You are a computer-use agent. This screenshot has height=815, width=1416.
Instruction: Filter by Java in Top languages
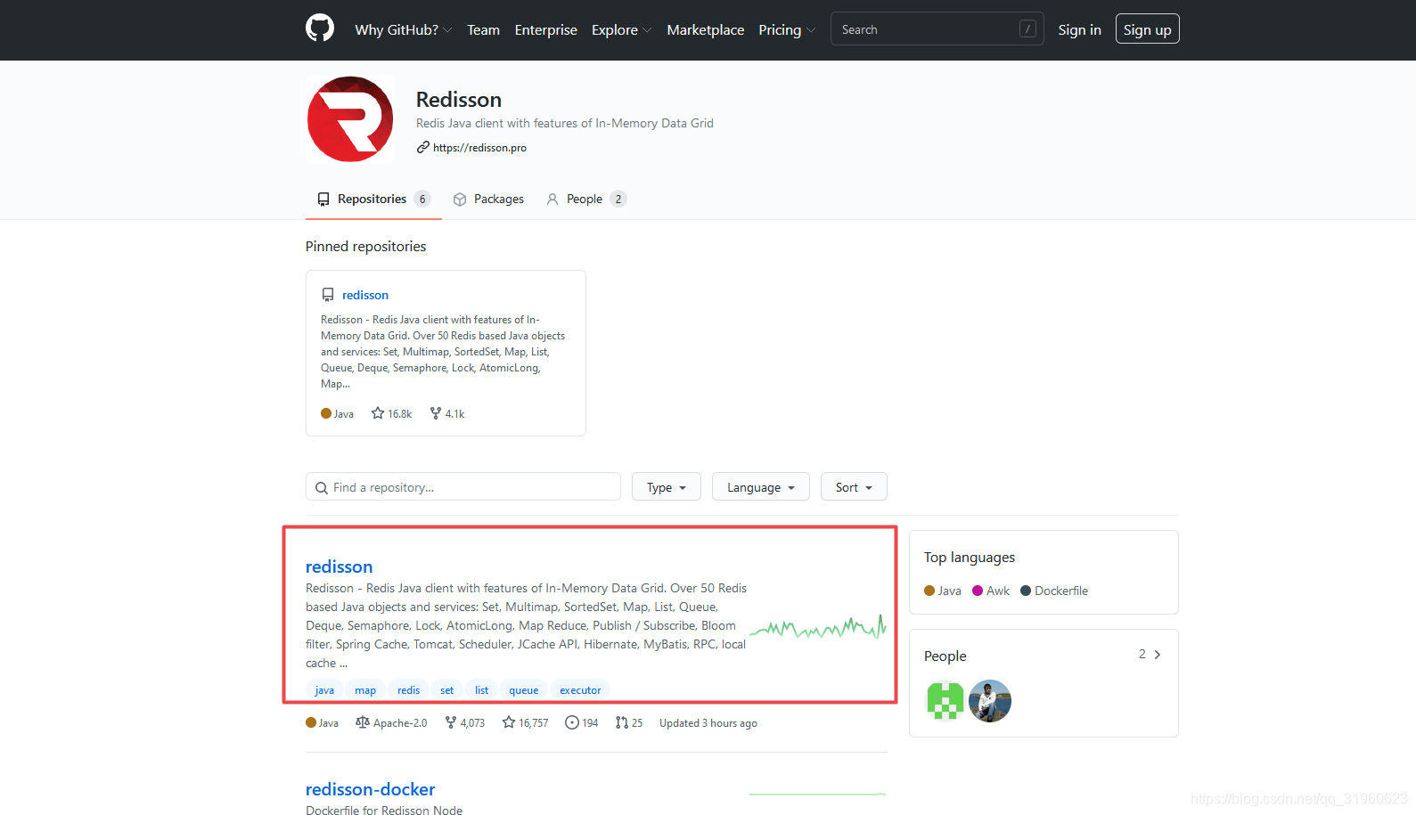(x=943, y=591)
